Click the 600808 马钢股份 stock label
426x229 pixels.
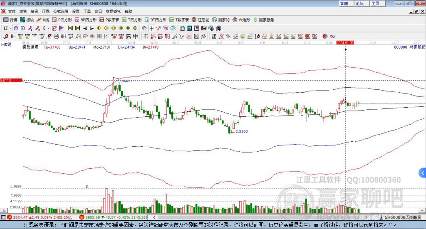(x=409, y=47)
